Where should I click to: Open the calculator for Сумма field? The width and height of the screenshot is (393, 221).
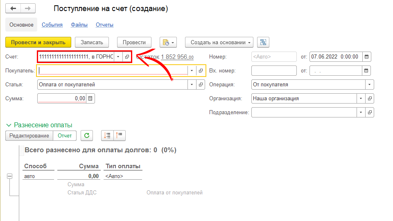pyautogui.click(x=90, y=98)
